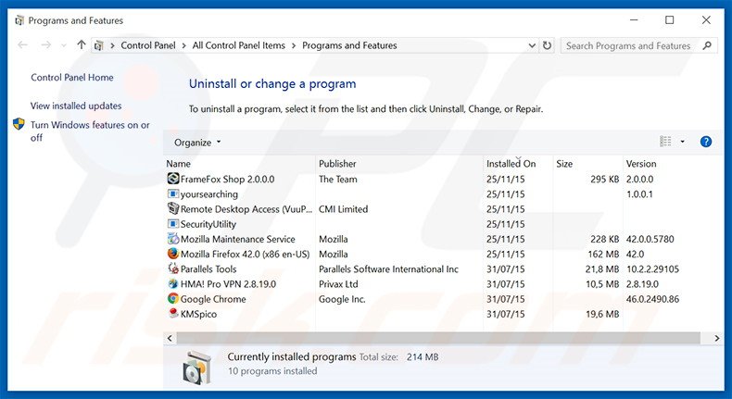732x399 pixels.
Task: Click the Google Inc. publisher cell
Action: pos(342,298)
